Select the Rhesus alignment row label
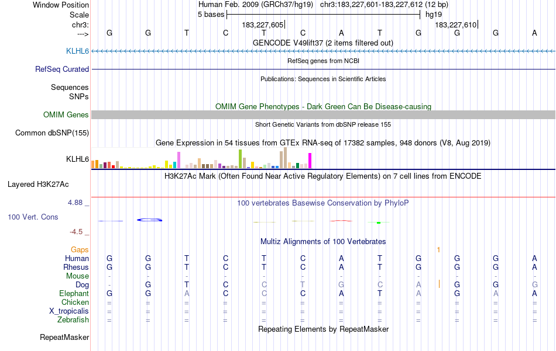The height and width of the screenshot is (351, 556). (76, 267)
